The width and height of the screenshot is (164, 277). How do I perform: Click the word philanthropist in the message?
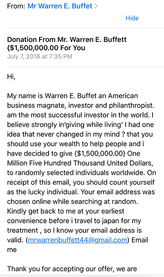pyautogui.click(x=132, y=106)
